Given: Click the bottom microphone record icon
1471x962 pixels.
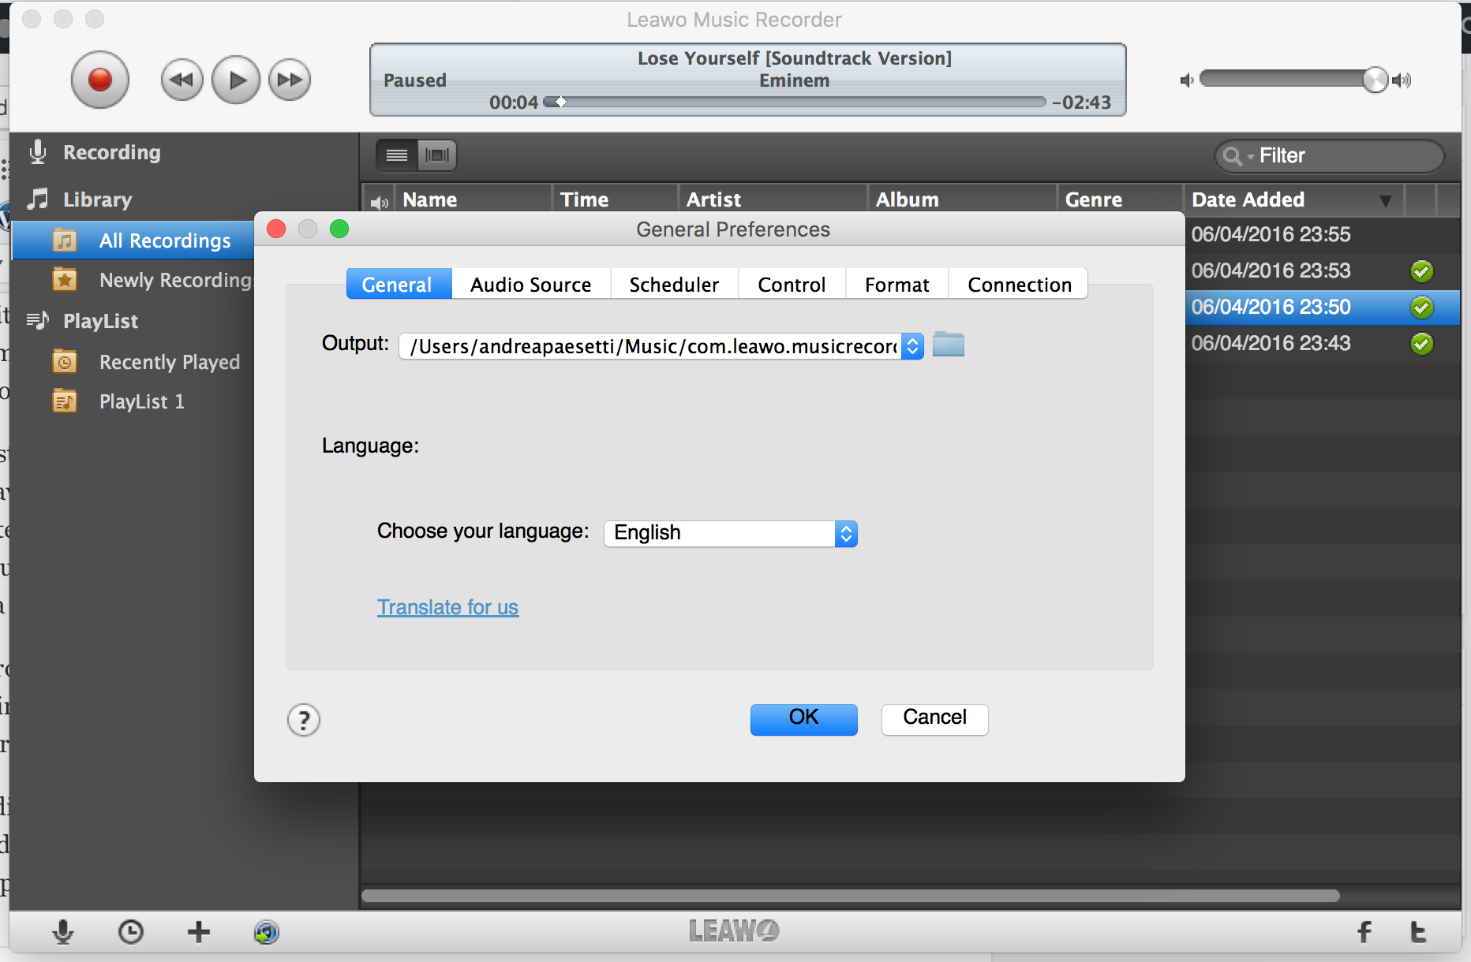Looking at the screenshot, I should [x=63, y=932].
